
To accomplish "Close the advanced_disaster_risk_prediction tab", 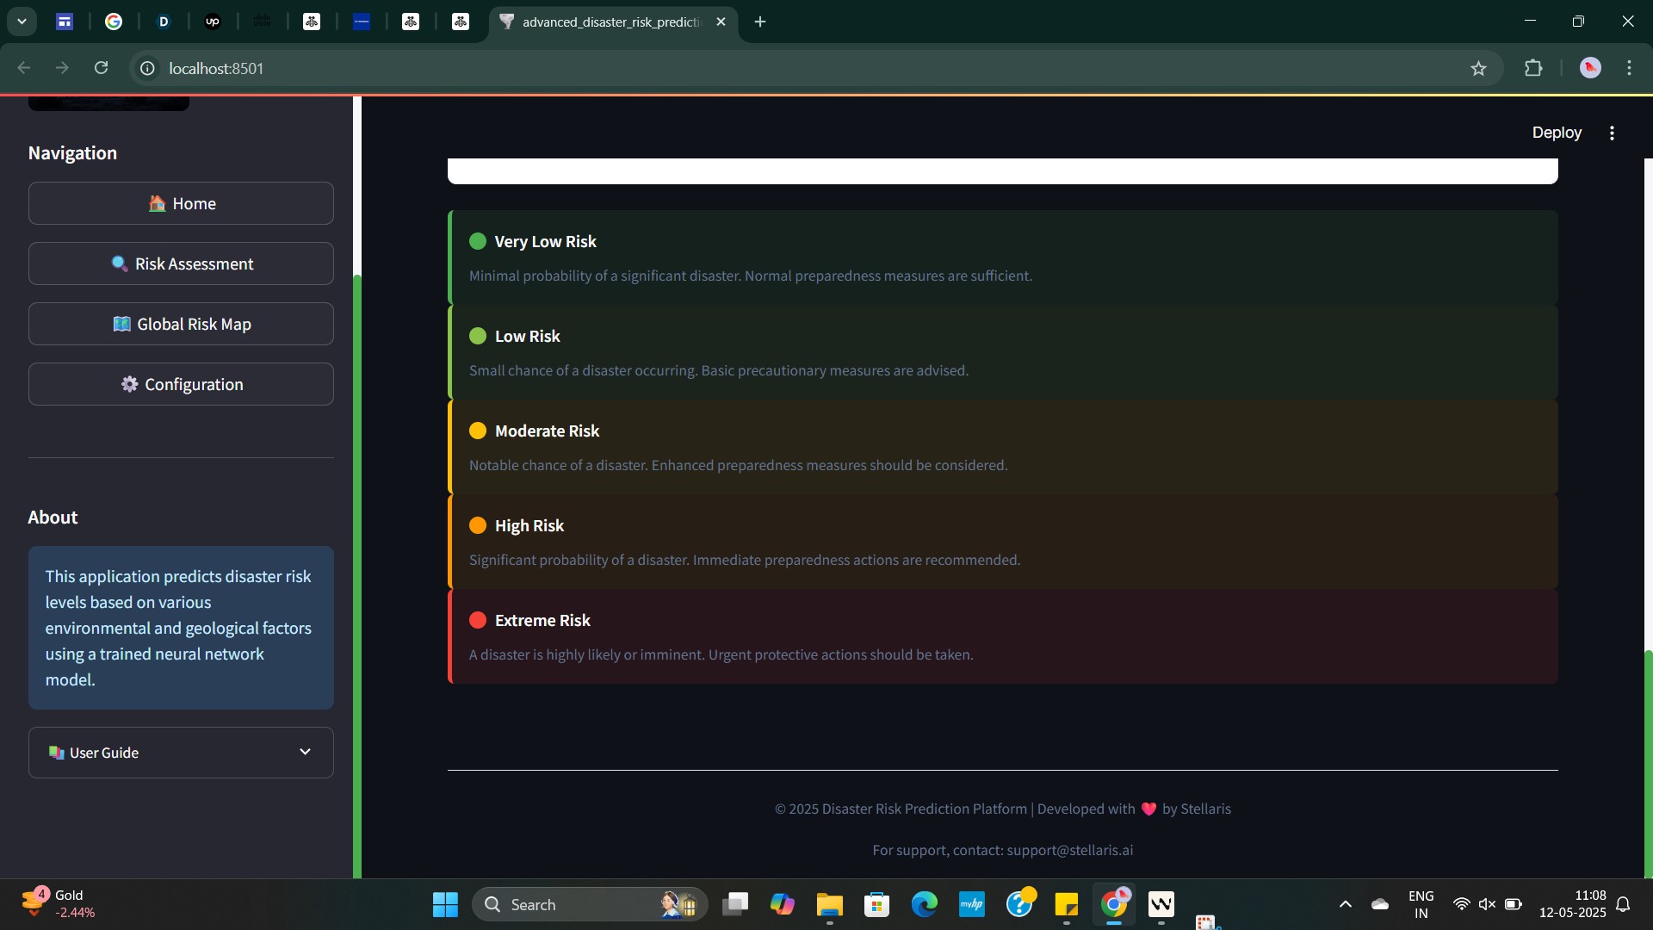I will [x=721, y=22].
